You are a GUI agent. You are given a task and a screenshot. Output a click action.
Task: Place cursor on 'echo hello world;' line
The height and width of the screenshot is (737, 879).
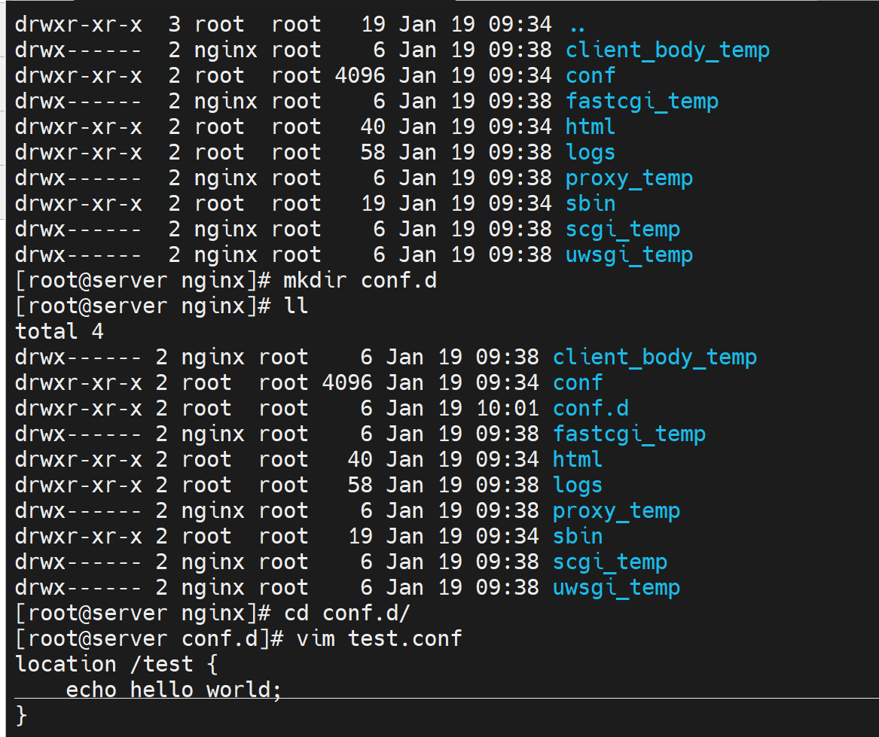pos(173,690)
